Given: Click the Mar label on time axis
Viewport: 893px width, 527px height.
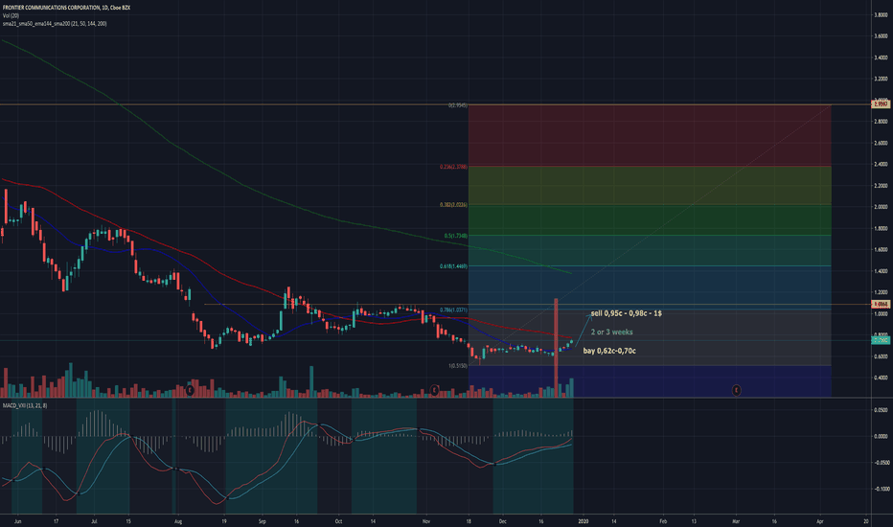Looking at the screenshot, I should pos(736,521).
